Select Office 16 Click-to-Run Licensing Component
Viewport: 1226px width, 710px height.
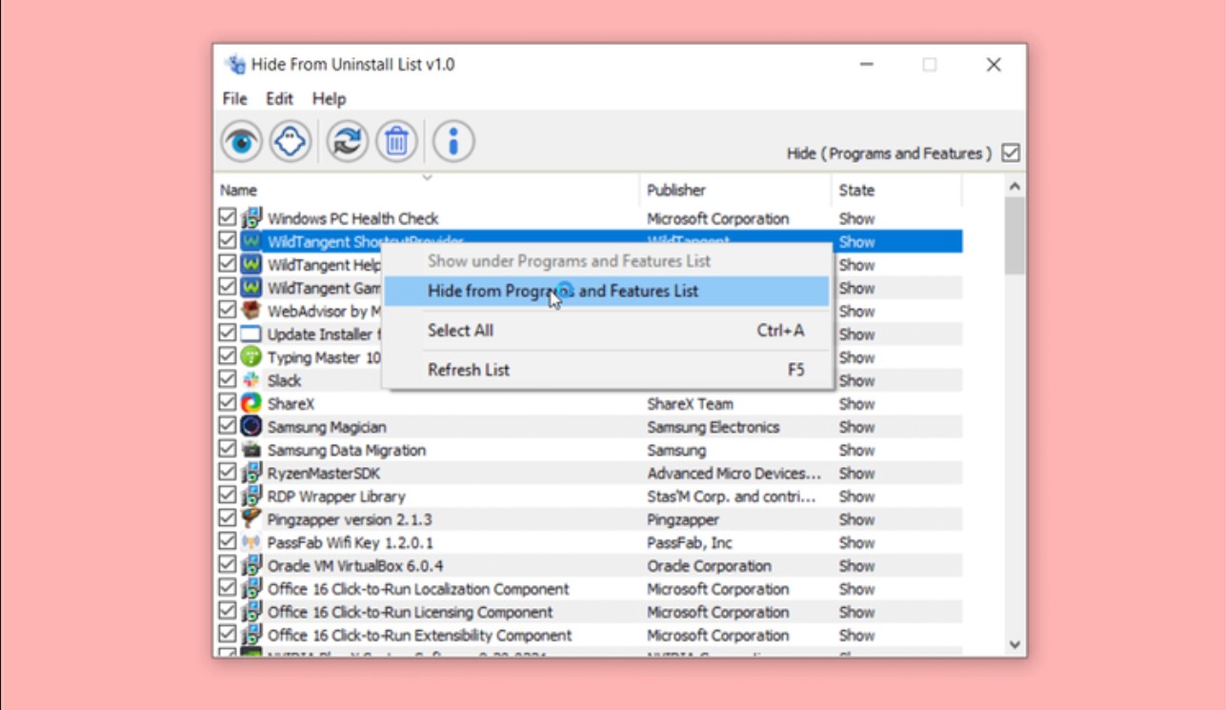click(x=589, y=612)
